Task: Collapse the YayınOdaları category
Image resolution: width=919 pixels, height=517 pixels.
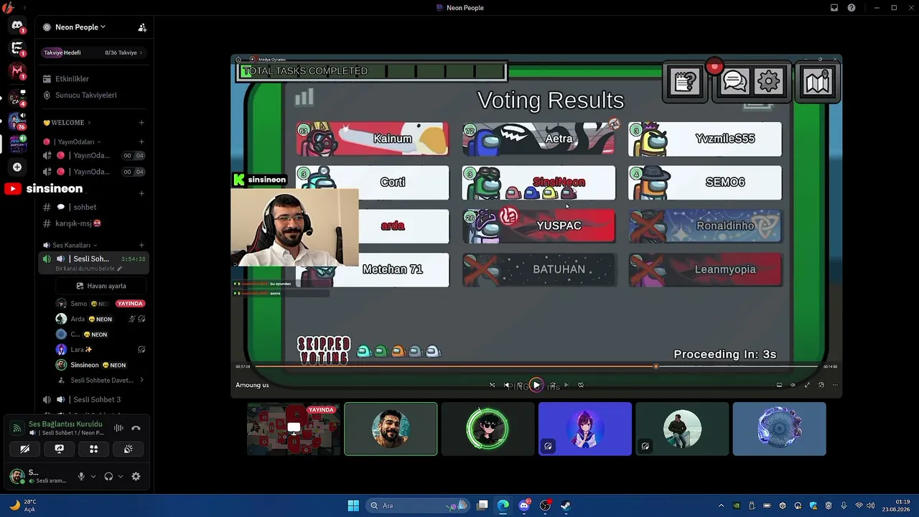Action: [72, 142]
